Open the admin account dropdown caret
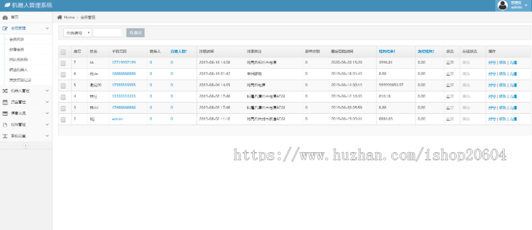Image resolution: width=532 pixels, height=230 pixels. pyautogui.click(x=526, y=5)
